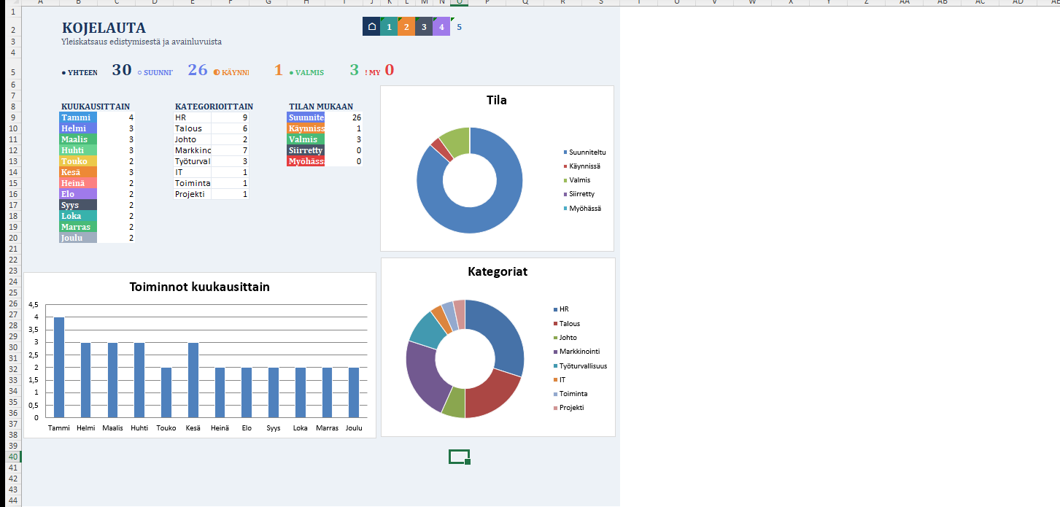
Task: Follow the number 5 navigation link
Action: [459, 27]
